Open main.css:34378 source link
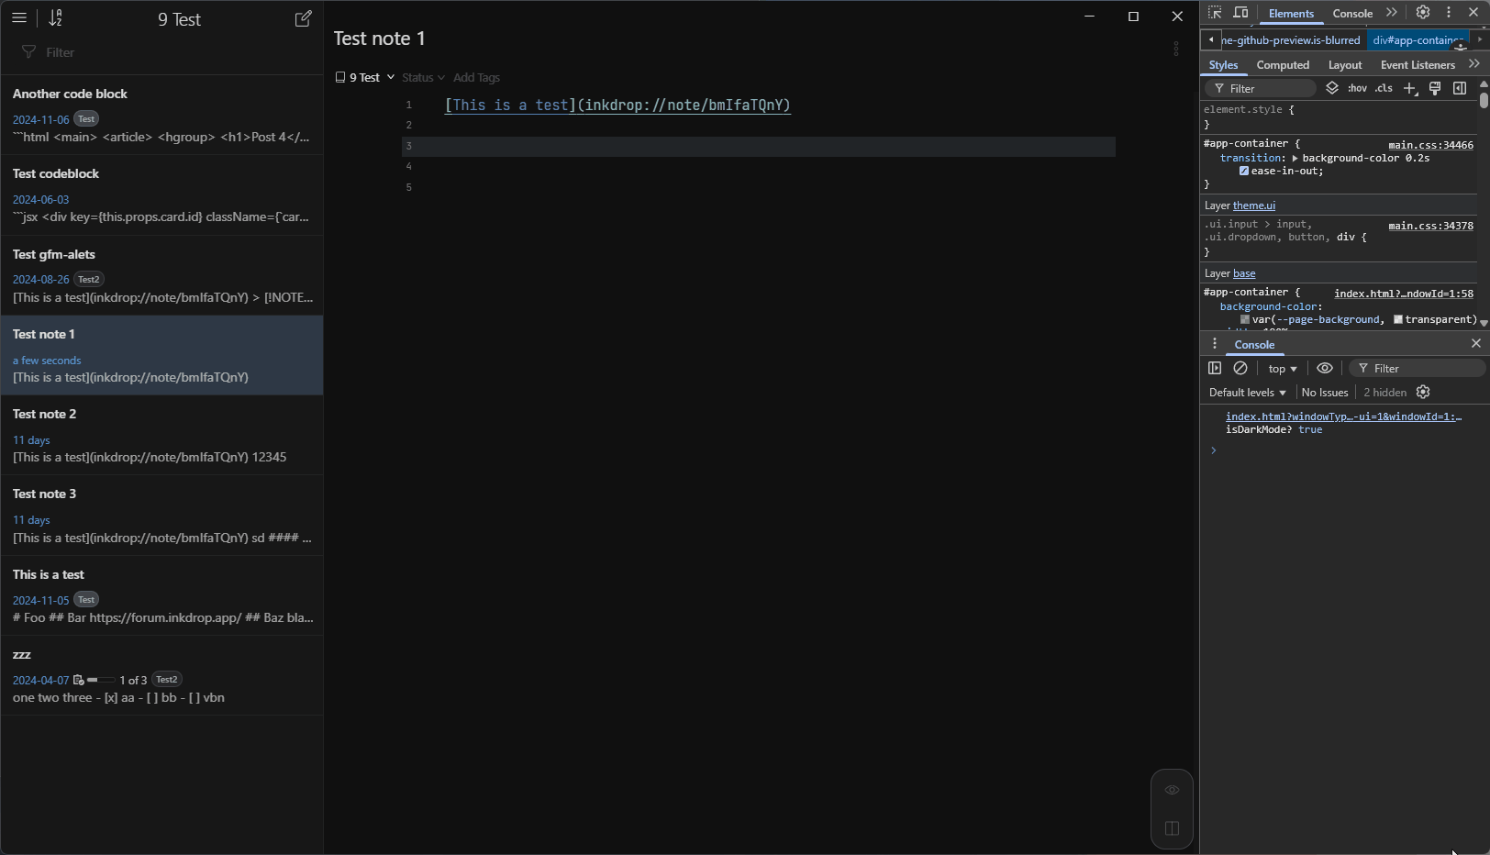1490x855 pixels. tap(1430, 226)
